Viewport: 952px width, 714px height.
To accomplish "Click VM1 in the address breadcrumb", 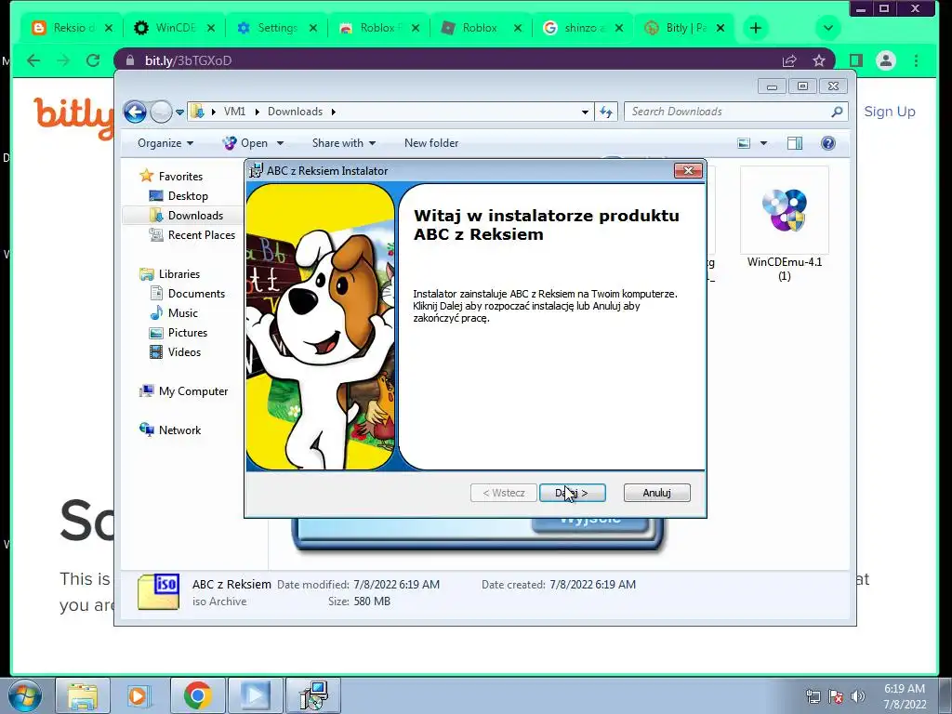I will 234,112.
